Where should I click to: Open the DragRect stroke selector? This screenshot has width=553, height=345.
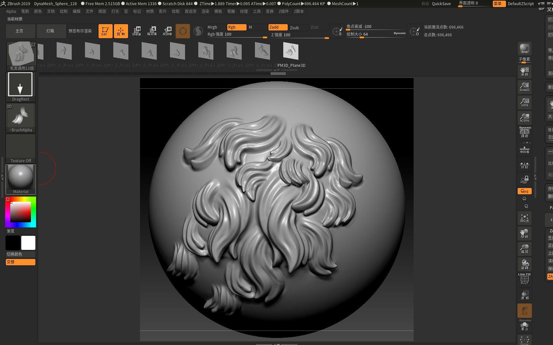[x=20, y=85]
